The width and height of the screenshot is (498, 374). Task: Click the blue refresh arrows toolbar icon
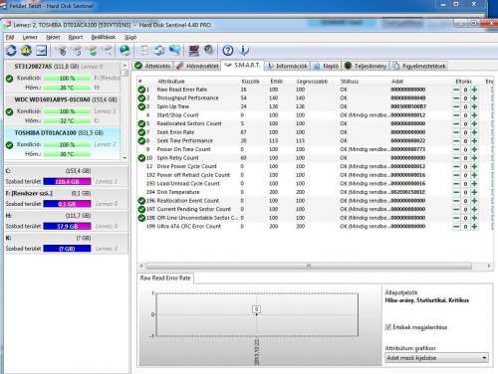[x=11, y=51]
